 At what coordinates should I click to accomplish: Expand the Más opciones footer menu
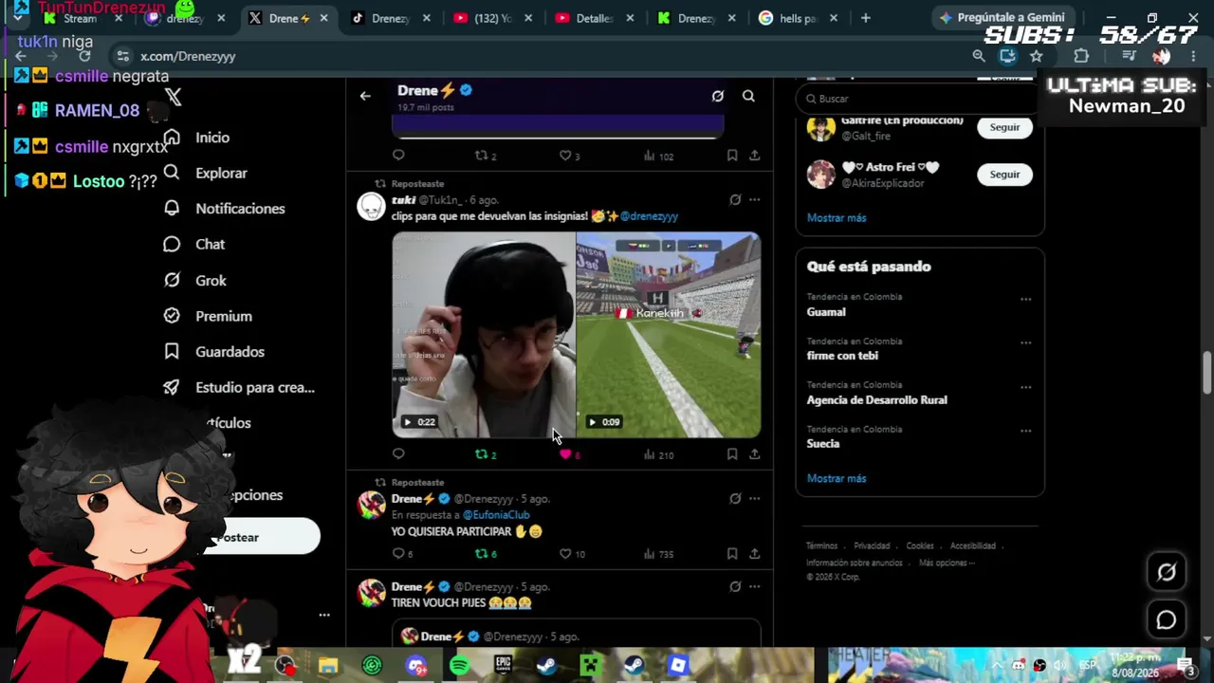click(947, 563)
